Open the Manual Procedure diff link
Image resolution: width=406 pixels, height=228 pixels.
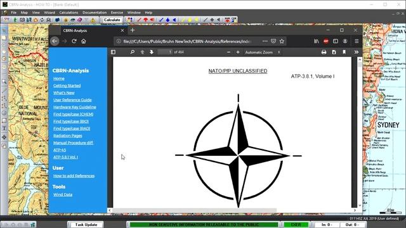tap(73, 142)
